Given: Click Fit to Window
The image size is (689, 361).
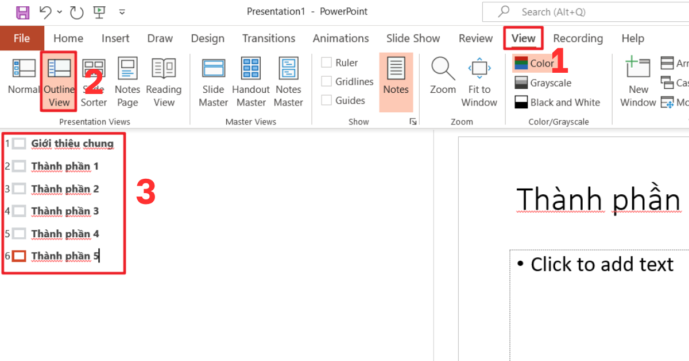Looking at the screenshot, I should 479,82.
